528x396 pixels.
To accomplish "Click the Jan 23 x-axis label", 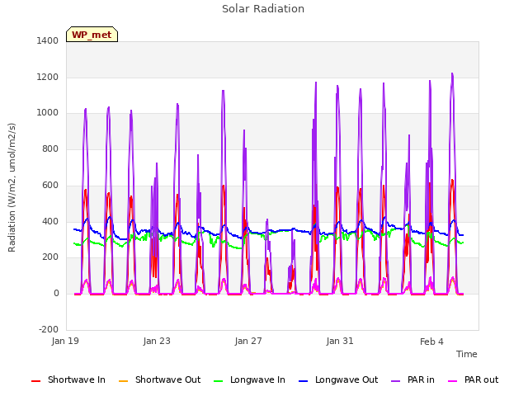I will click(x=157, y=341).
